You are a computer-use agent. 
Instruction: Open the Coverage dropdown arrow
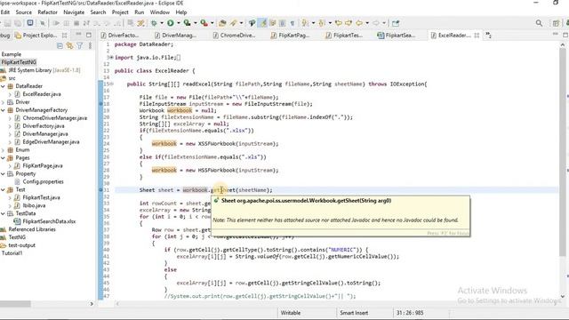pos(196,23)
